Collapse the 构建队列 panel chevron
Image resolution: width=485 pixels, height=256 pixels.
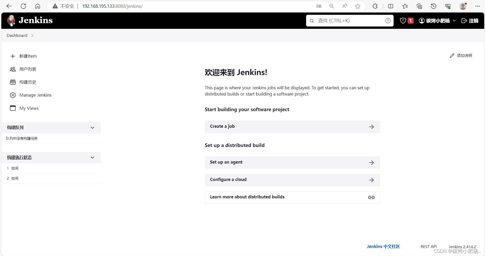pyautogui.click(x=92, y=128)
